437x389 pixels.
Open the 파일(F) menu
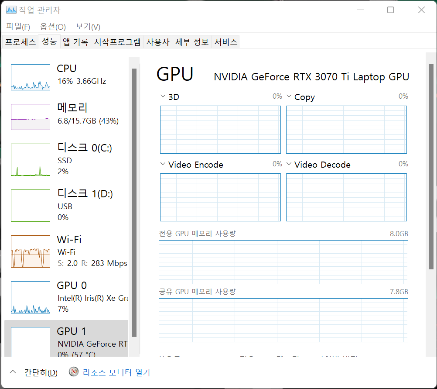(18, 27)
